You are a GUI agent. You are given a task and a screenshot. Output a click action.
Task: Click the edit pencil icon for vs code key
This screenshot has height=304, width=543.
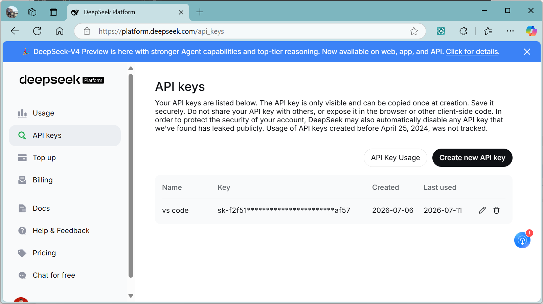click(x=482, y=210)
